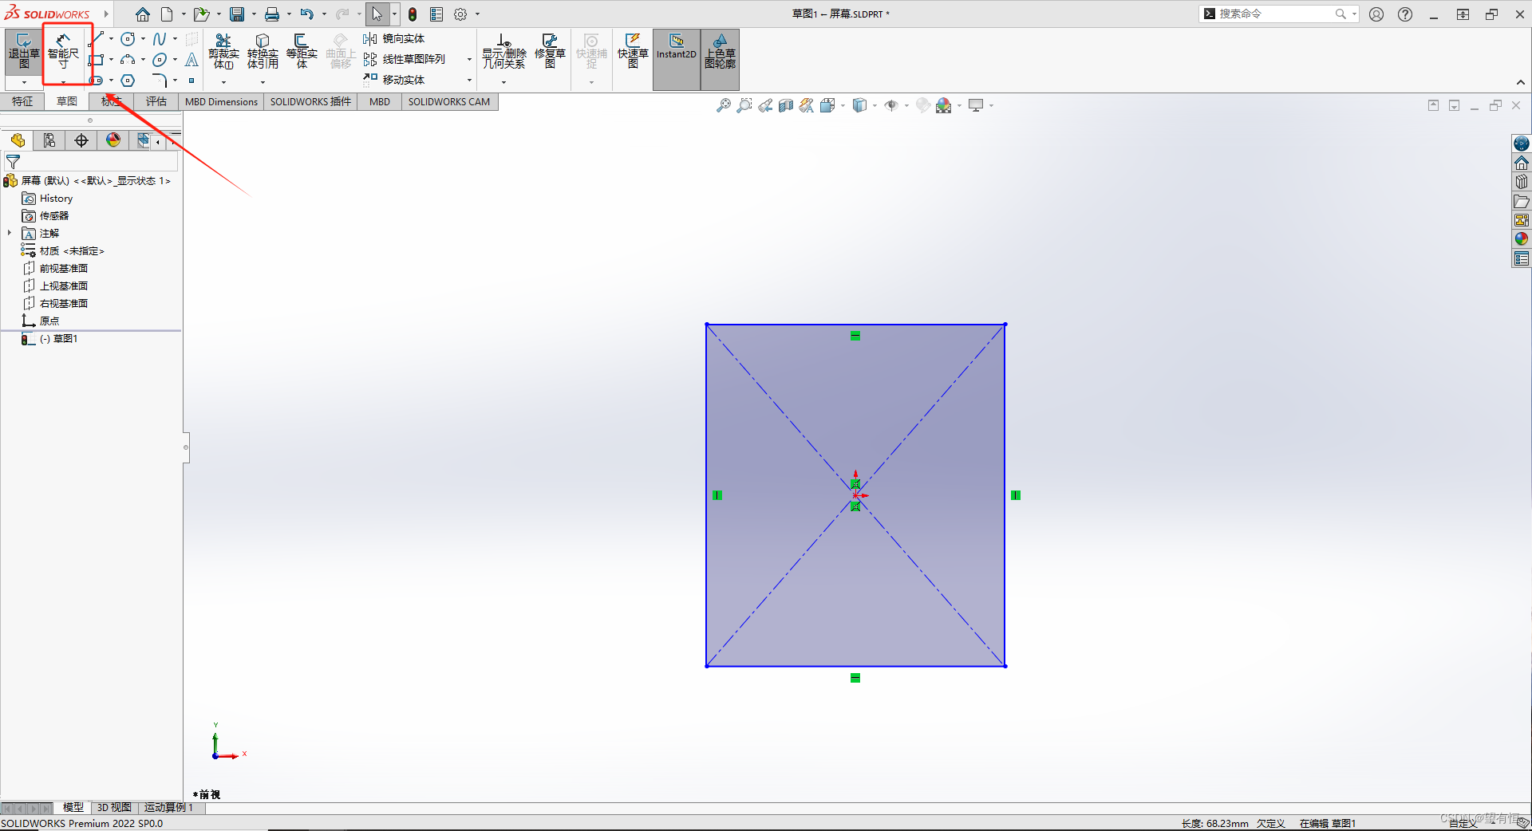The image size is (1532, 831).
Task: Switch to the 3D 视图 bottom tab
Action: pos(114,808)
